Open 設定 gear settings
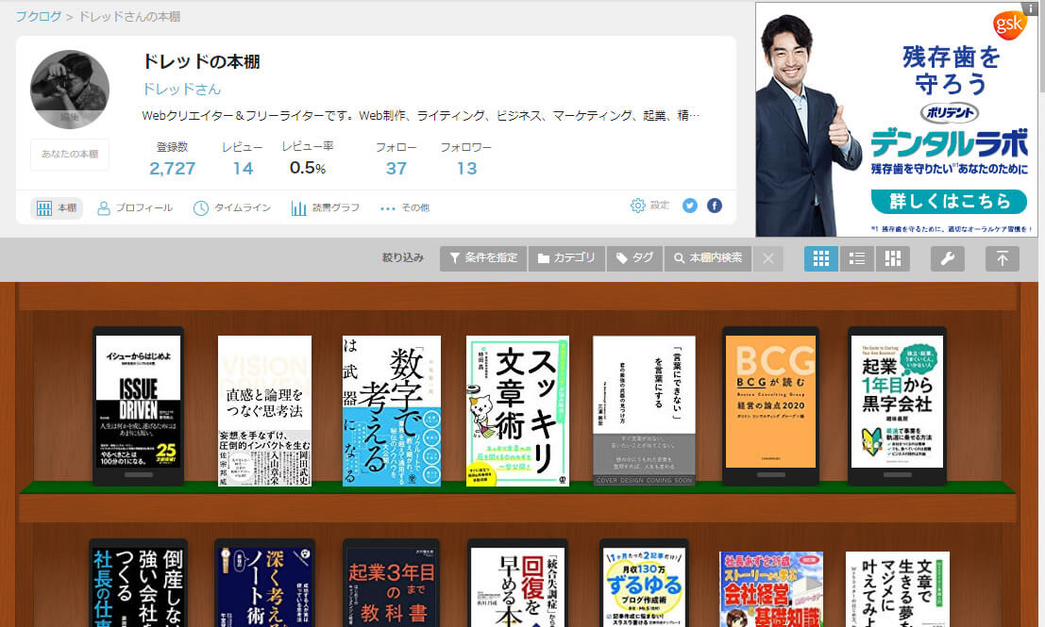This screenshot has width=1045, height=627. [x=649, y=206]
